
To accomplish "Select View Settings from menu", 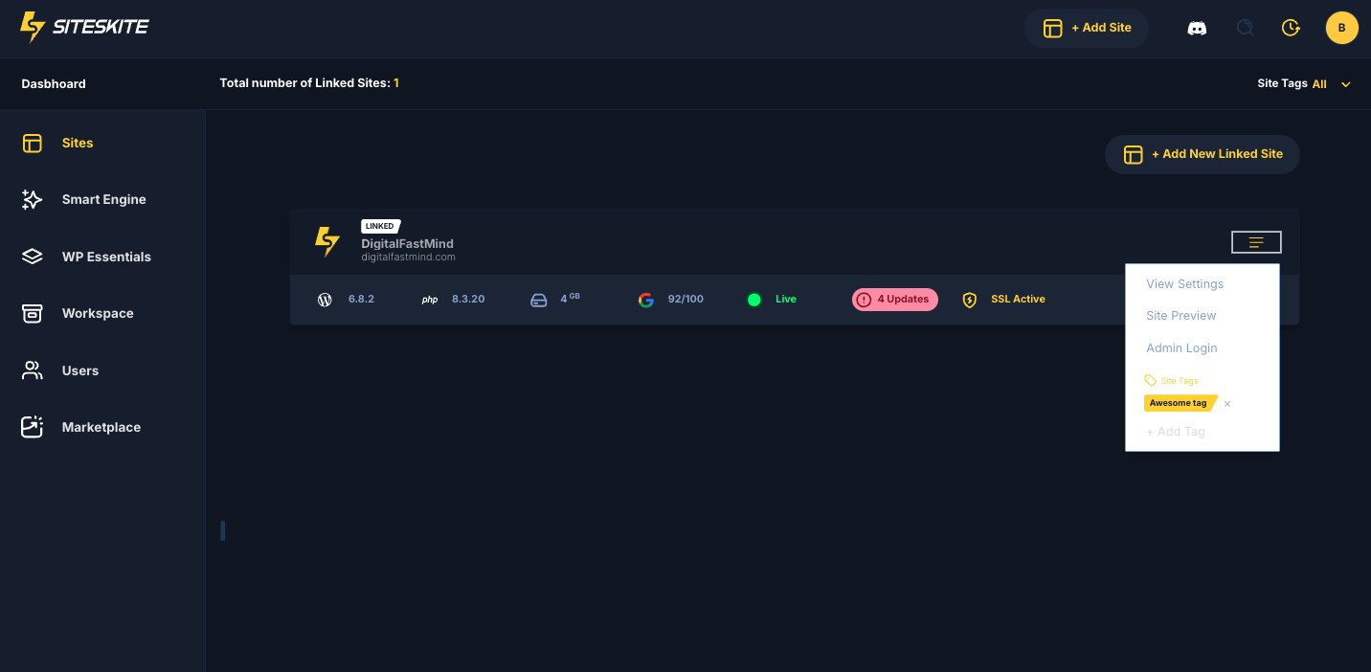I will pos(1184,284).
